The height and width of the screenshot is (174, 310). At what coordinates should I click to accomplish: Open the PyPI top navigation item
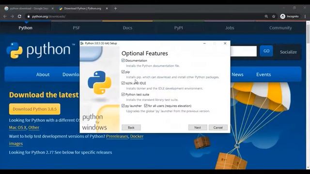point(179,28)
